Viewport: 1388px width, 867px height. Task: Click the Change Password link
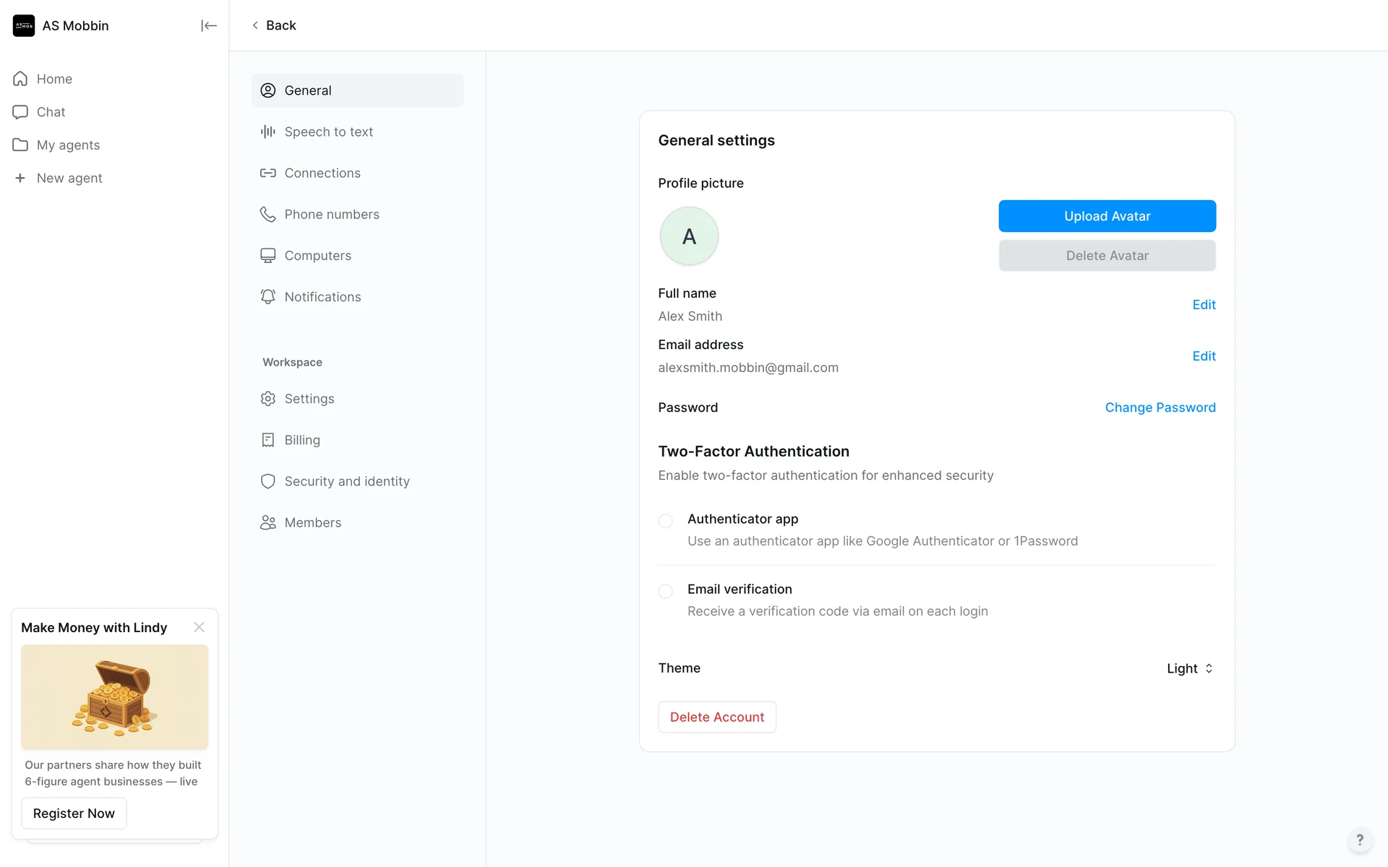point(1160,407)
